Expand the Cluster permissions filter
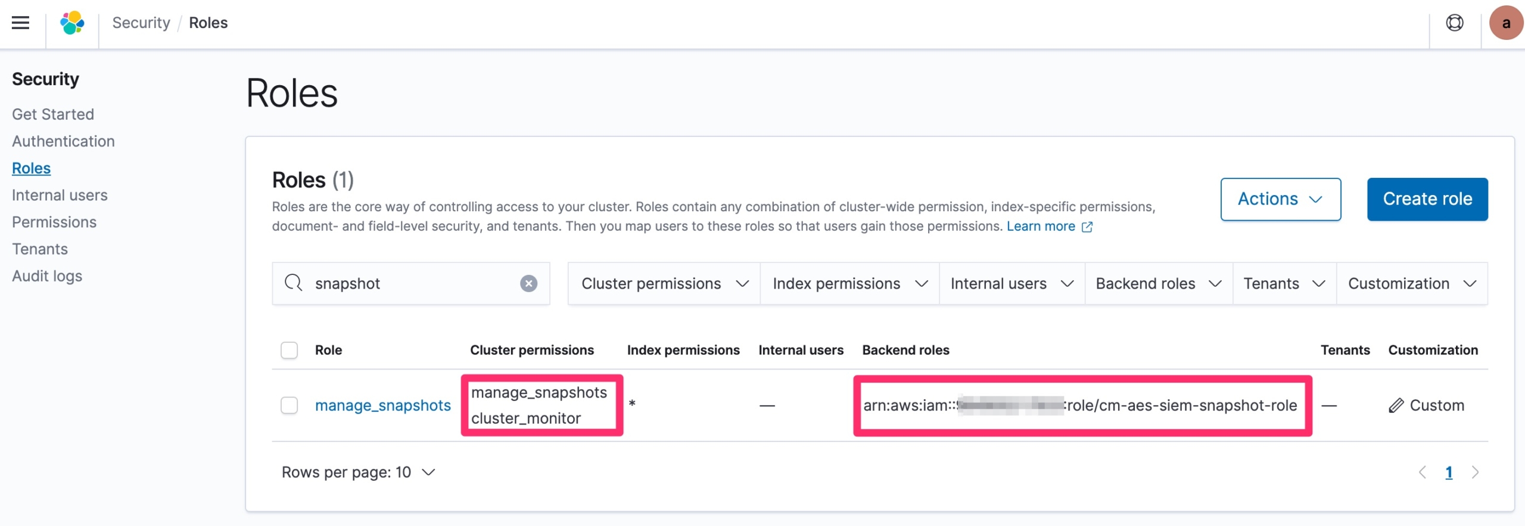Image resolution: width=1525 pixels, height=526 pixels. (664, 284)
